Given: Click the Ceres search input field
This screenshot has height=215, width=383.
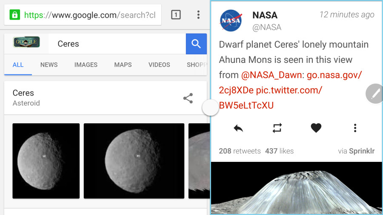Looking at the screenshot, I should (117, 44).
